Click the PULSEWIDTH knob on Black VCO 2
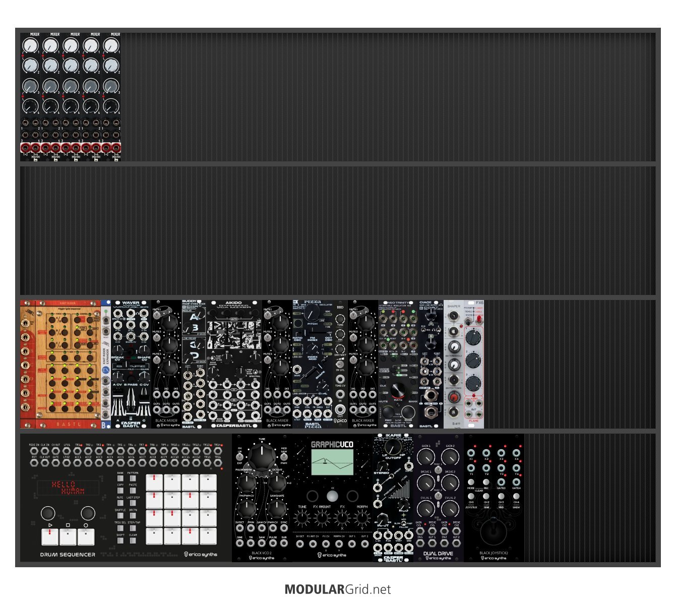 click(x=247, y=484)
